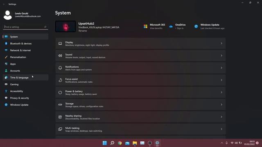Open Bluetooth & devices section

pos(25,44)
